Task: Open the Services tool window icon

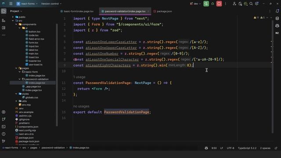Action: pyautogui.click(x=4, y=112)
